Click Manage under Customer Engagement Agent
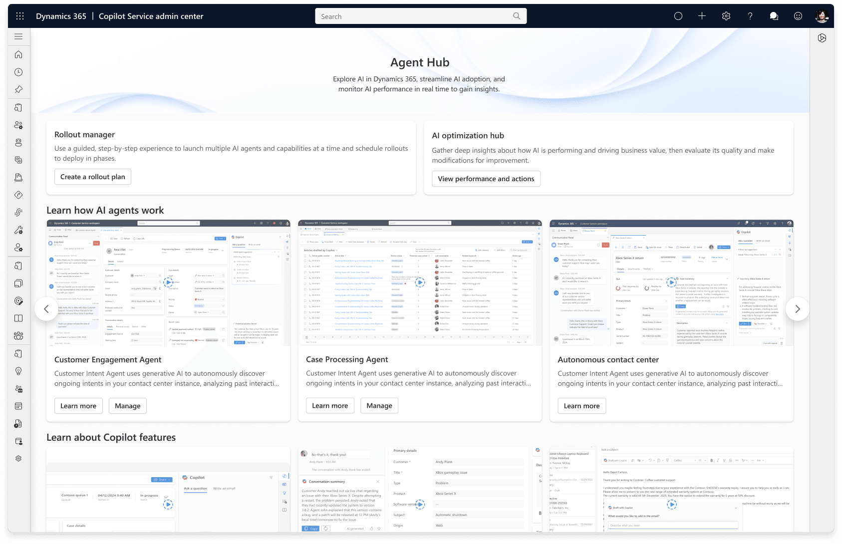Viewport: 842px width, 544px height. click(x=128, y=406)
